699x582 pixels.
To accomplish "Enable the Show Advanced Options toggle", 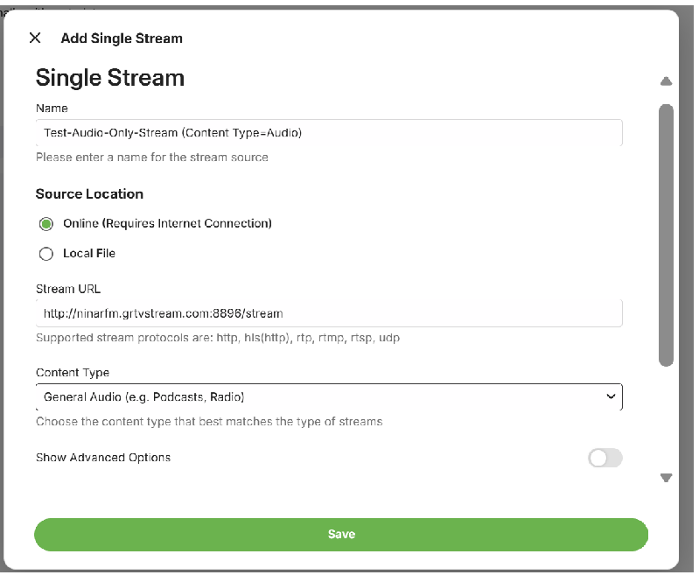I will [x=605, y=458].
